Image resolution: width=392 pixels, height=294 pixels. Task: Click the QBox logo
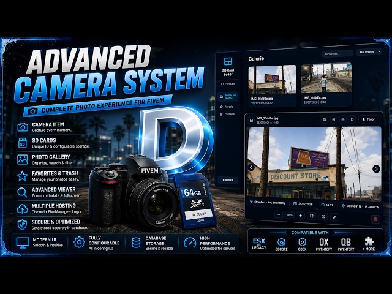click(302, 244)
